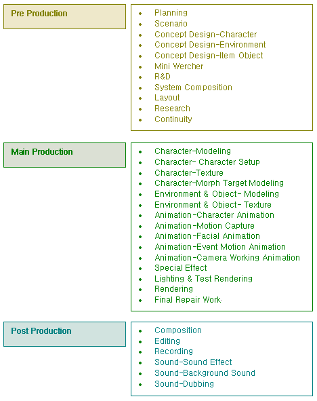Choose Sound-Background Sound entry
Screen dimensions: 317x401
(205, 373)
